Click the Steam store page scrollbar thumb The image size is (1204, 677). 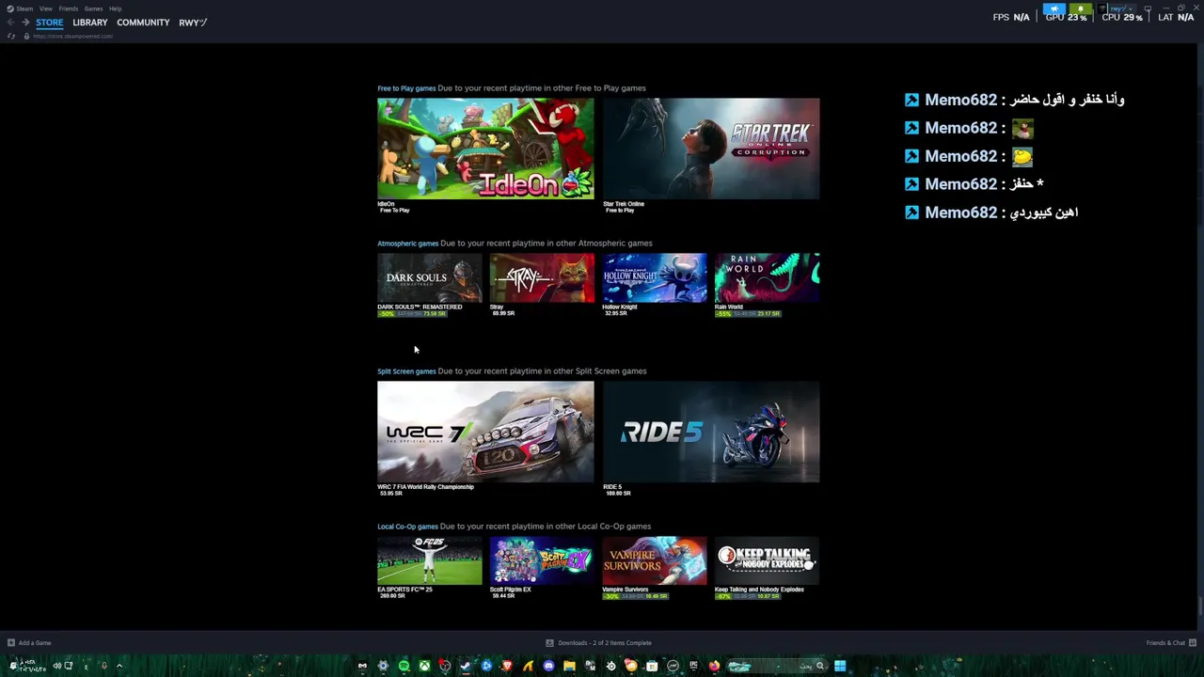click(1199, 607)
